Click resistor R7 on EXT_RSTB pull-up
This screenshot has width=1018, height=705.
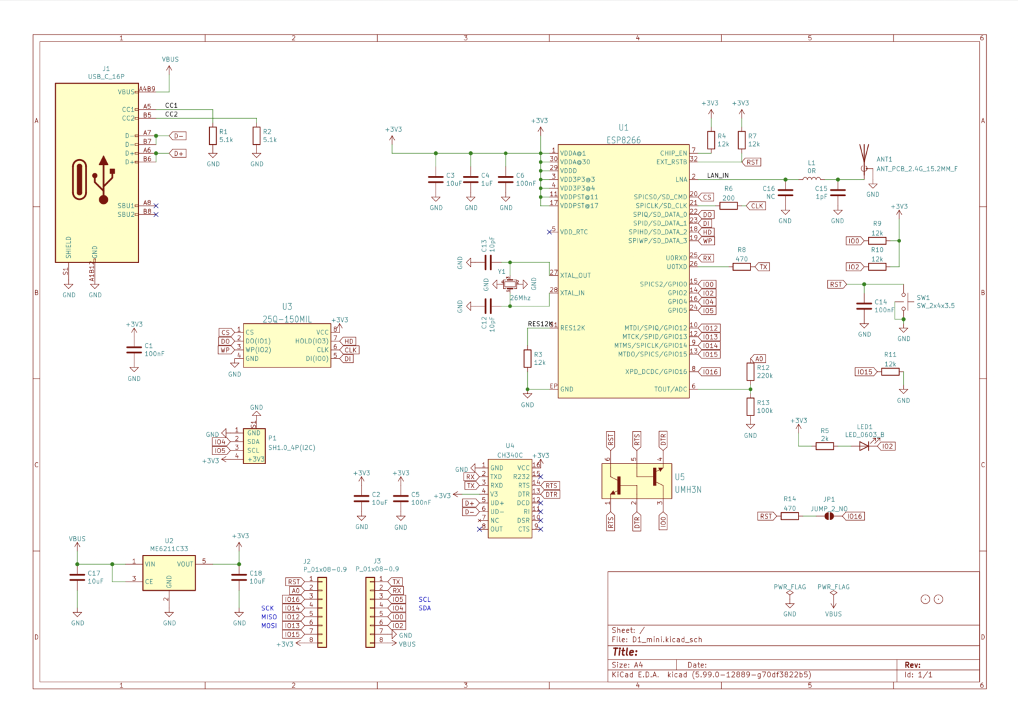[741, 140]
